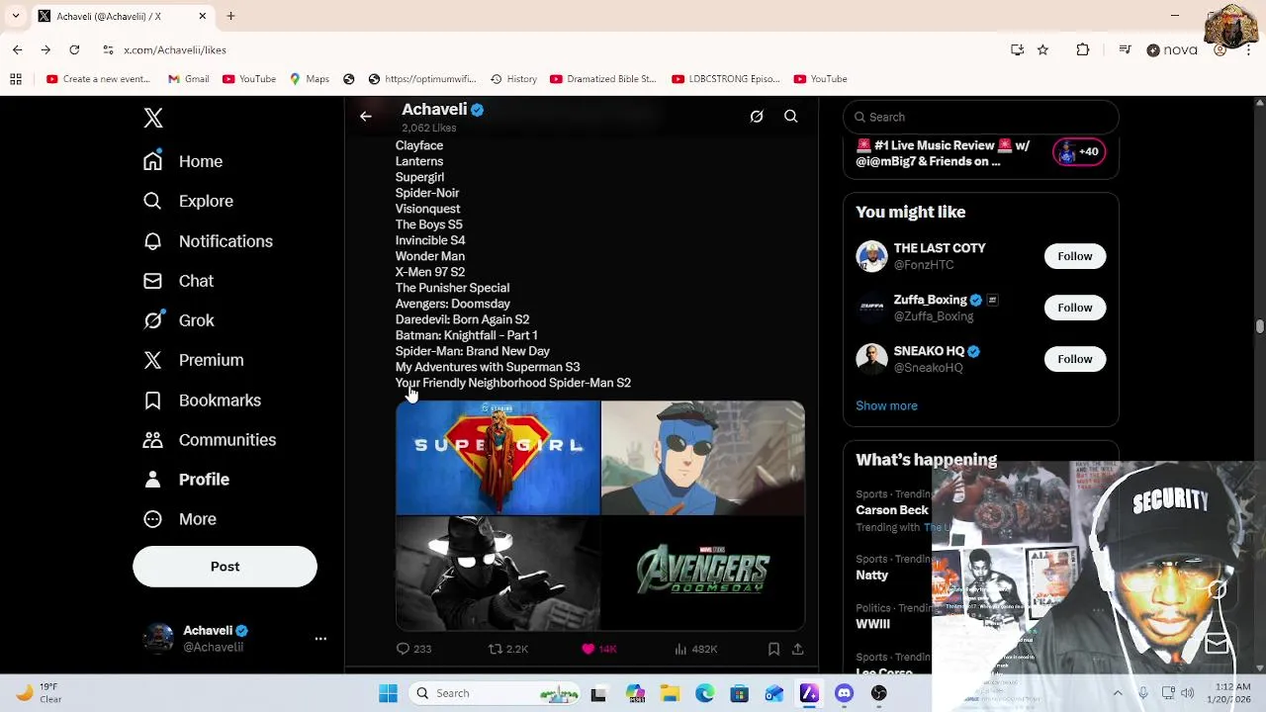The width and height of the screenshot is (1266, 712).
Task: Click the reply icon with 233
Action: point(413,649)
